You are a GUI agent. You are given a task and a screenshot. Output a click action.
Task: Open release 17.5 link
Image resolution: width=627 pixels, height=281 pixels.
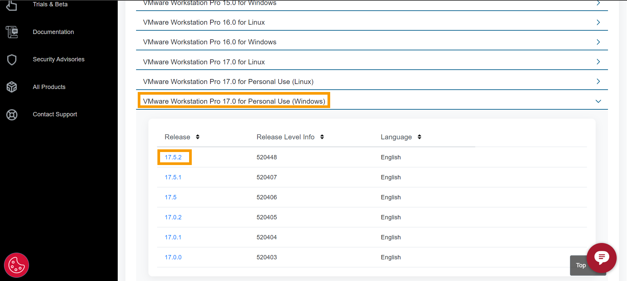click(x=170, y=197)
